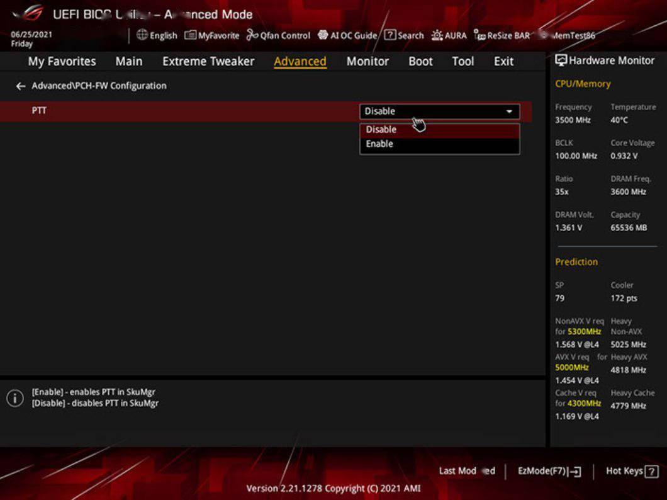Viewport: 667px width, 500px height.
Task: Click the AI OC Guide chip icon
Action: pyautogui.click(x=323, y=35)
